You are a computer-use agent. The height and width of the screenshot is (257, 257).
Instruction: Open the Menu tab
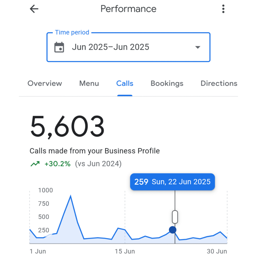tap(89, 83)
